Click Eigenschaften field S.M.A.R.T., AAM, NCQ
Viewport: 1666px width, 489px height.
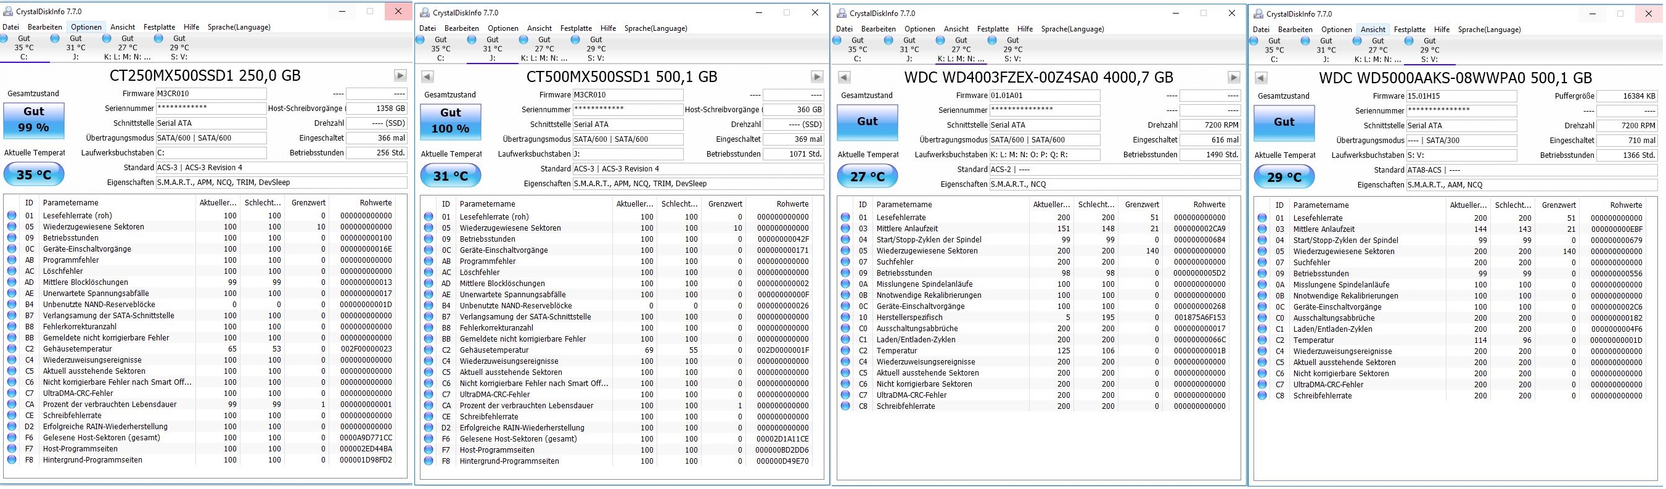[1532, 185]
